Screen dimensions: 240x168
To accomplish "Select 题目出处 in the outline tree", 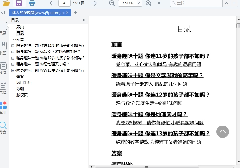I will point(24,83).
